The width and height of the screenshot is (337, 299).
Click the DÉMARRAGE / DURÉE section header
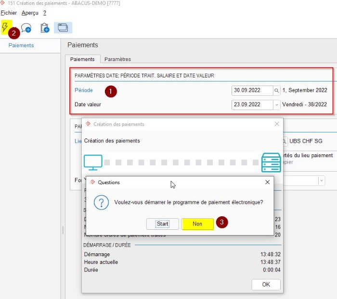pos(107,245)
